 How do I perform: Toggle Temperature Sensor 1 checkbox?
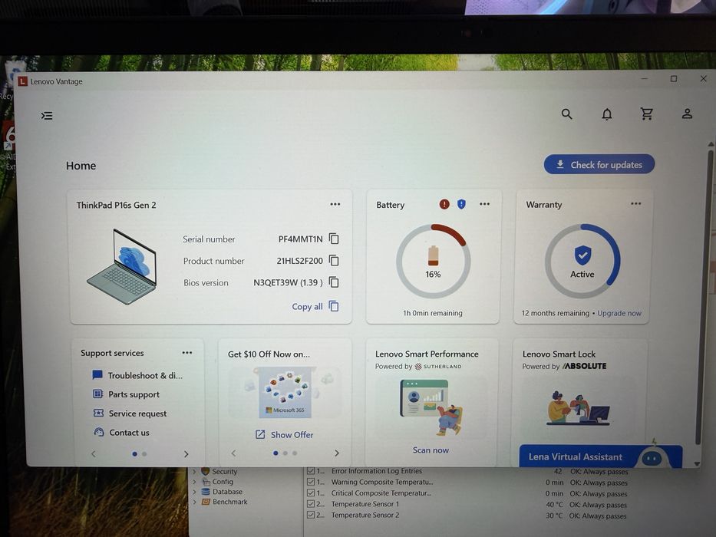pyautogui.click(x=311, y=504)
